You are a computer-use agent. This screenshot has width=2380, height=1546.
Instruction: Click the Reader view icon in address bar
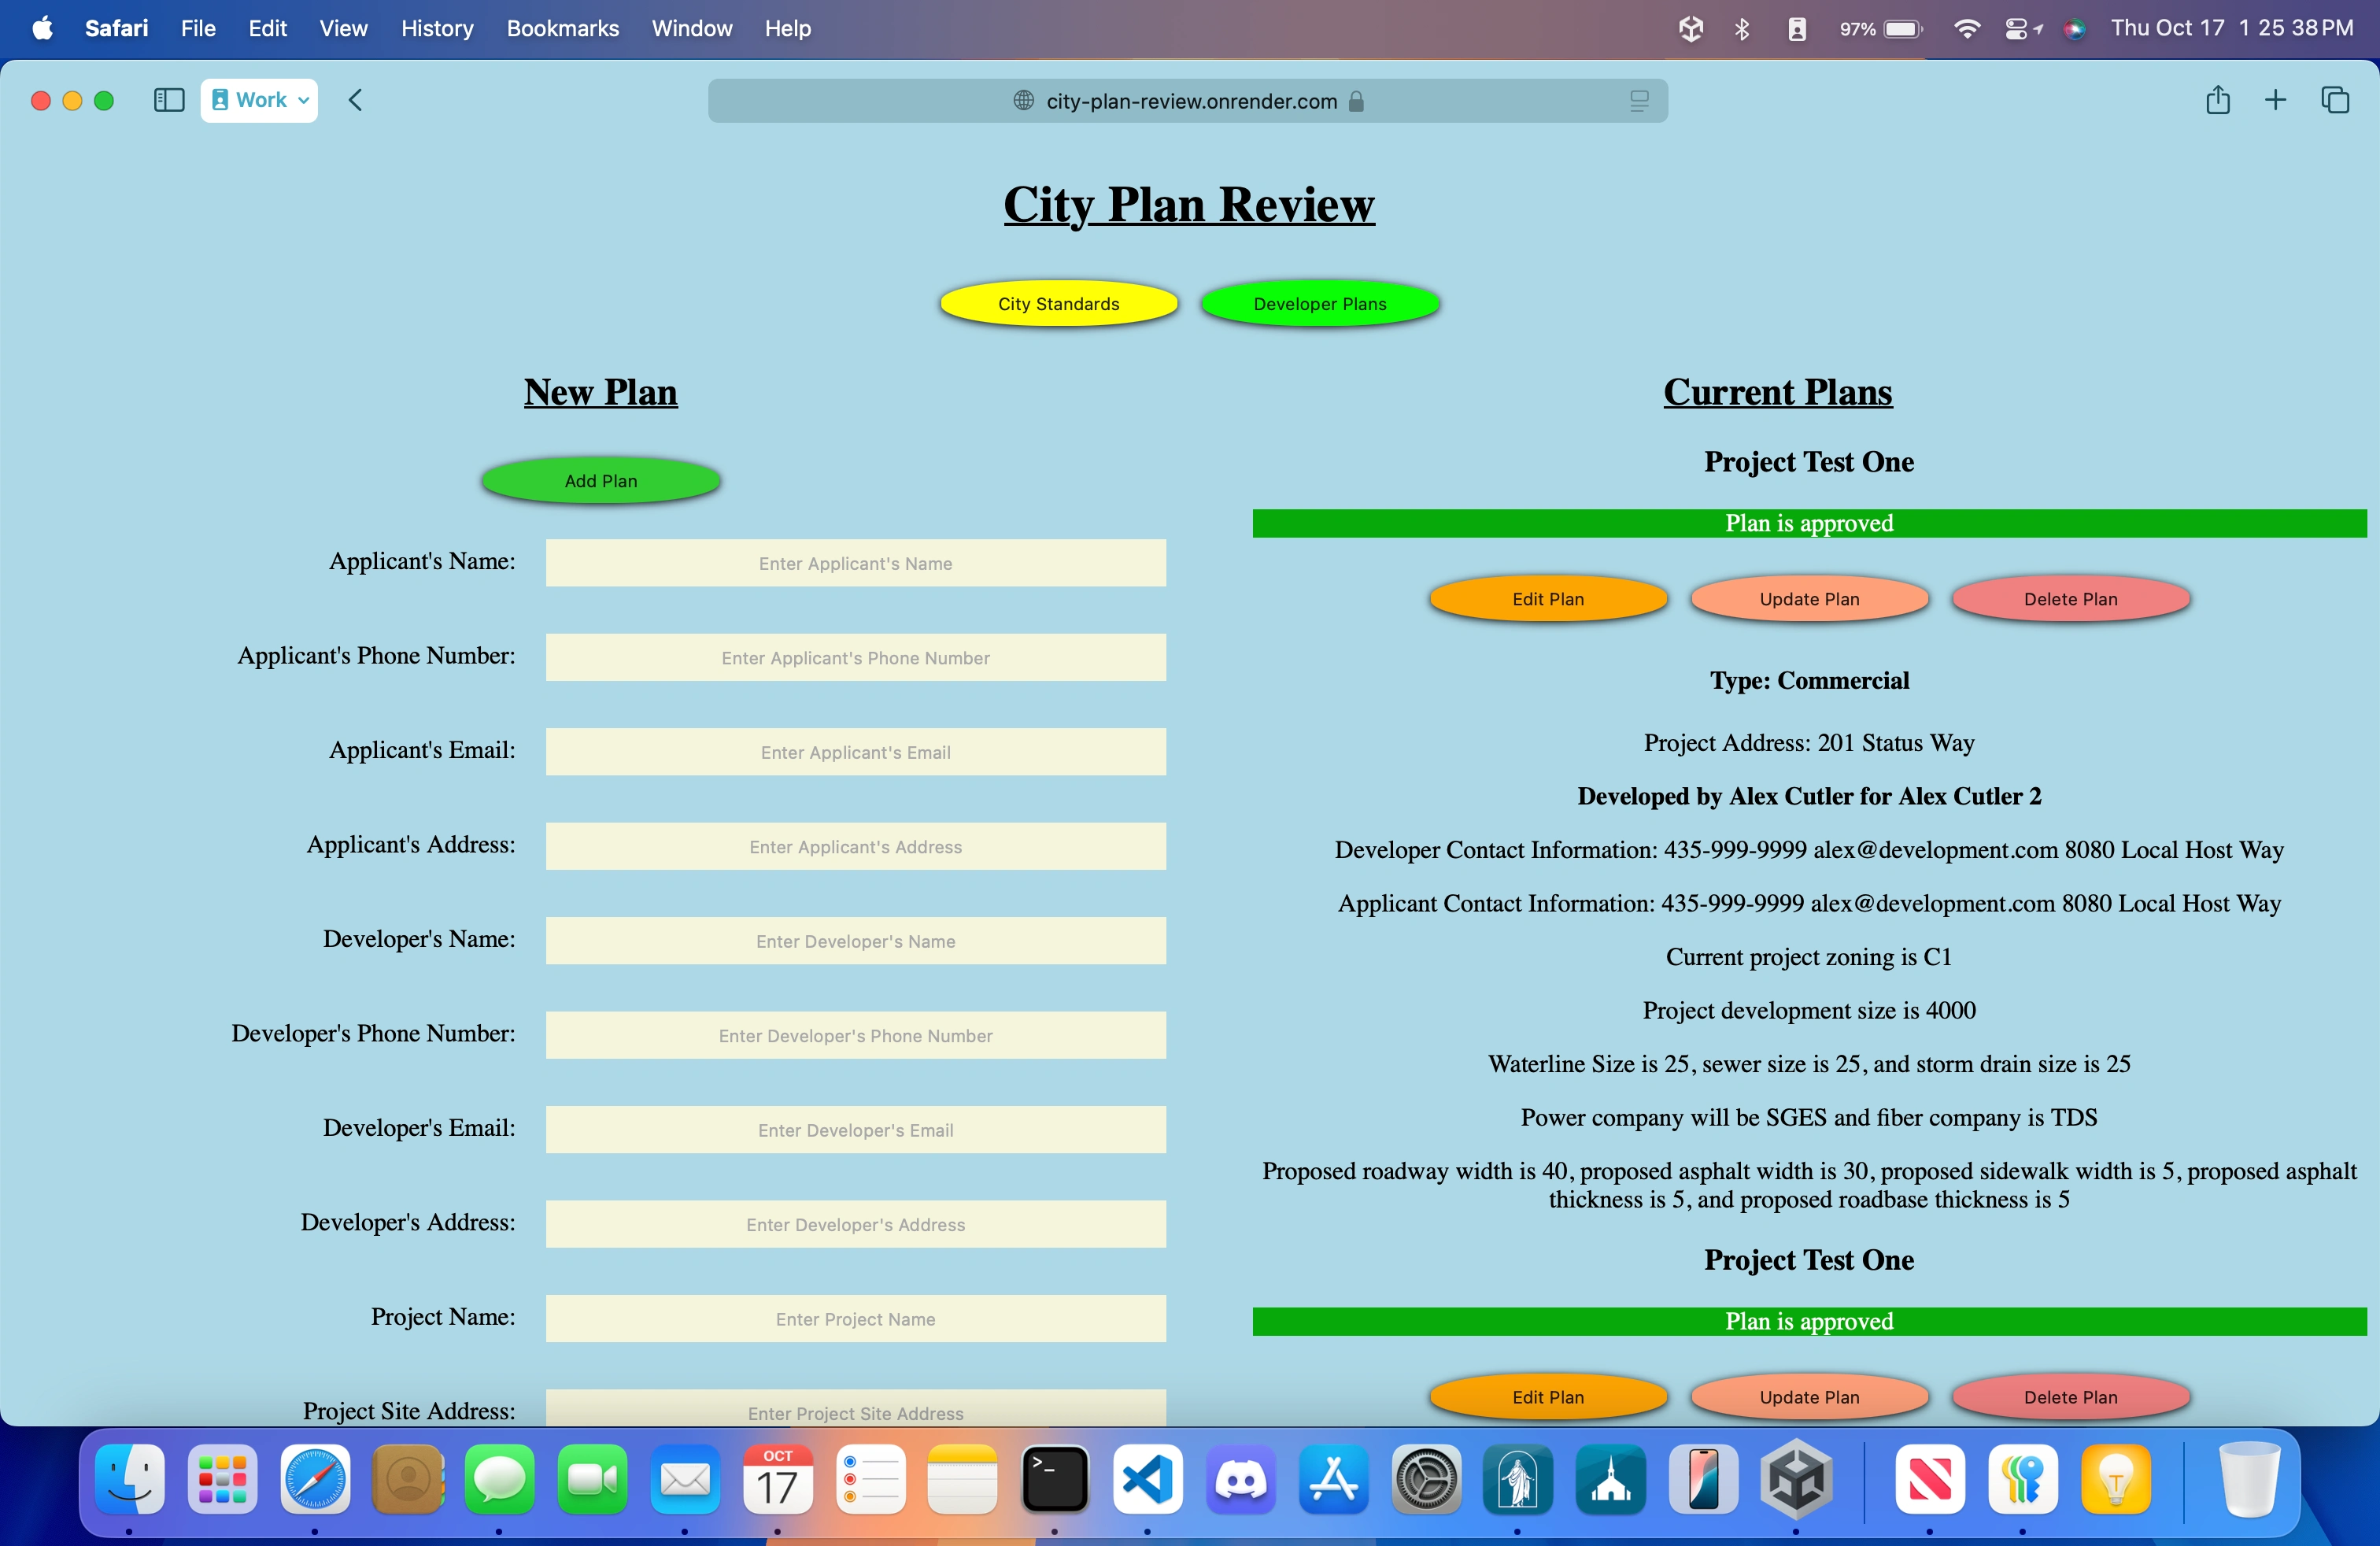(x=1638, y=101)
